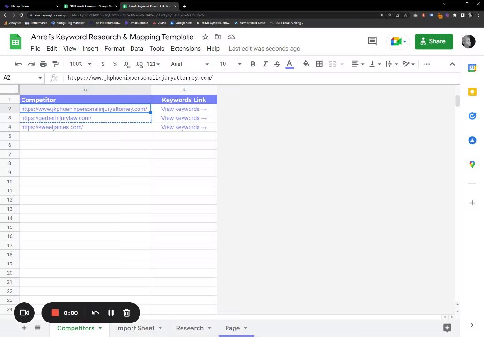Open the All sheets list
This screenshot has width=484, height=337.
(x=37, y=328)
